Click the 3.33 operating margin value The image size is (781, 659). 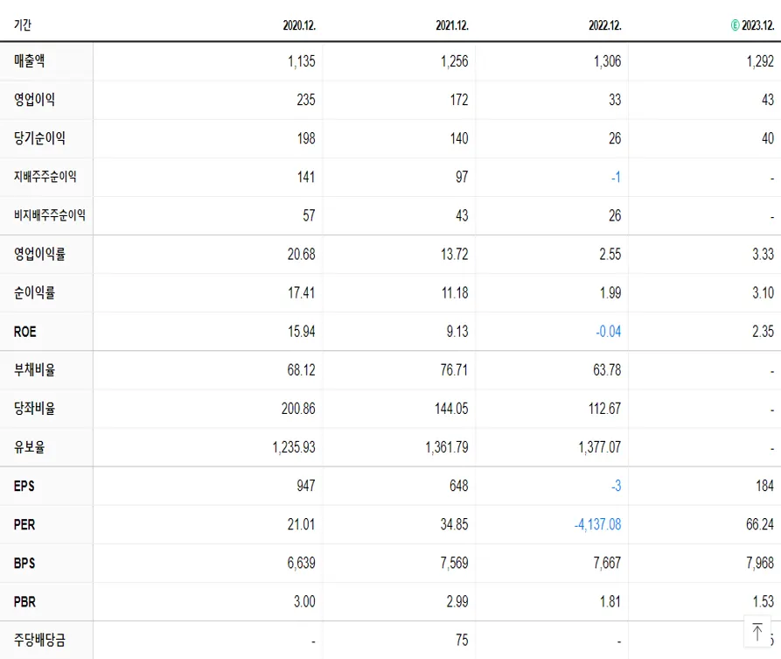point(763,254)
